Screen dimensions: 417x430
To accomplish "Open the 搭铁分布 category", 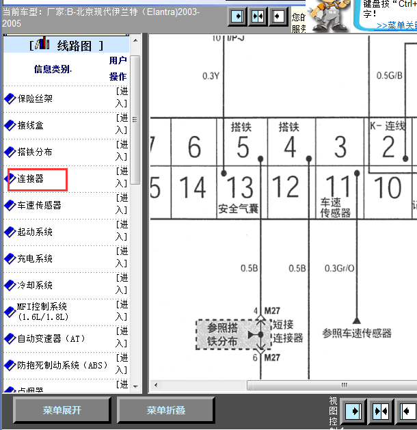I will click(x=35, y=152).
